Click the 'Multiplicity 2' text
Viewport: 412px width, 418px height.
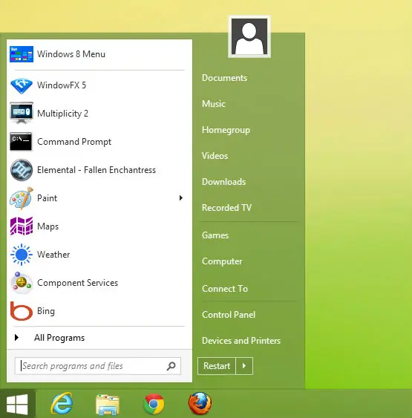pyautogui.click(x=62, y=114)
